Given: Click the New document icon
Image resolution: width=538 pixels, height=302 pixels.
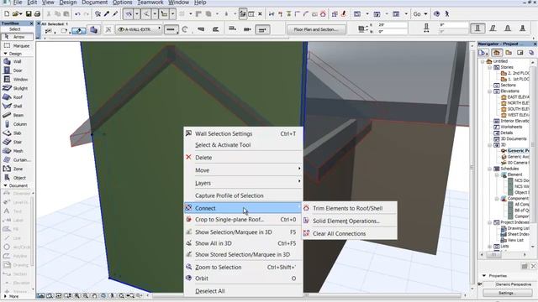Looking at the screenshot, I should tap(7, 13).
